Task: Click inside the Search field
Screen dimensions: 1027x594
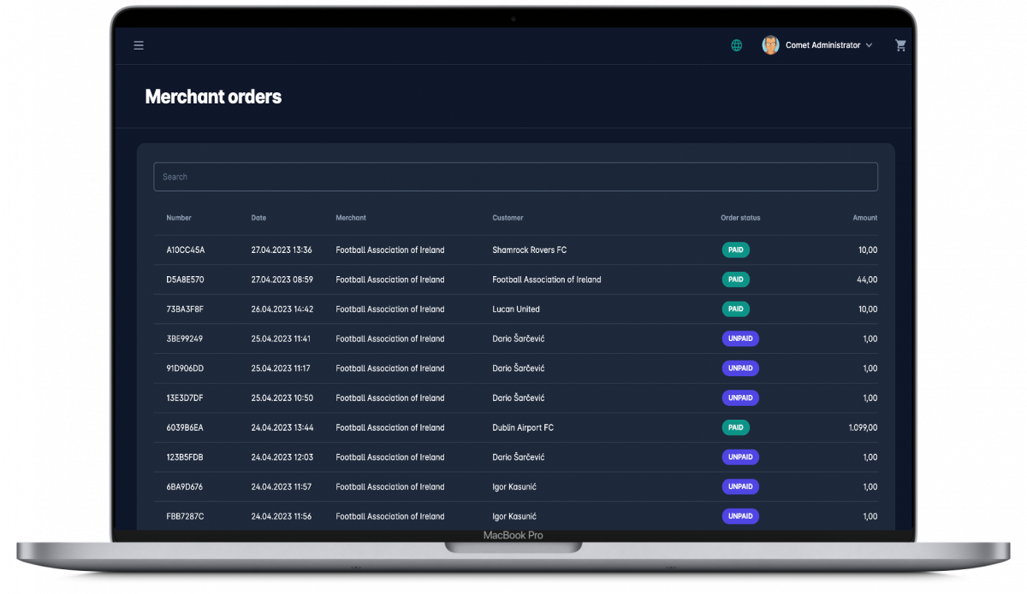Action: pos(515,176)
